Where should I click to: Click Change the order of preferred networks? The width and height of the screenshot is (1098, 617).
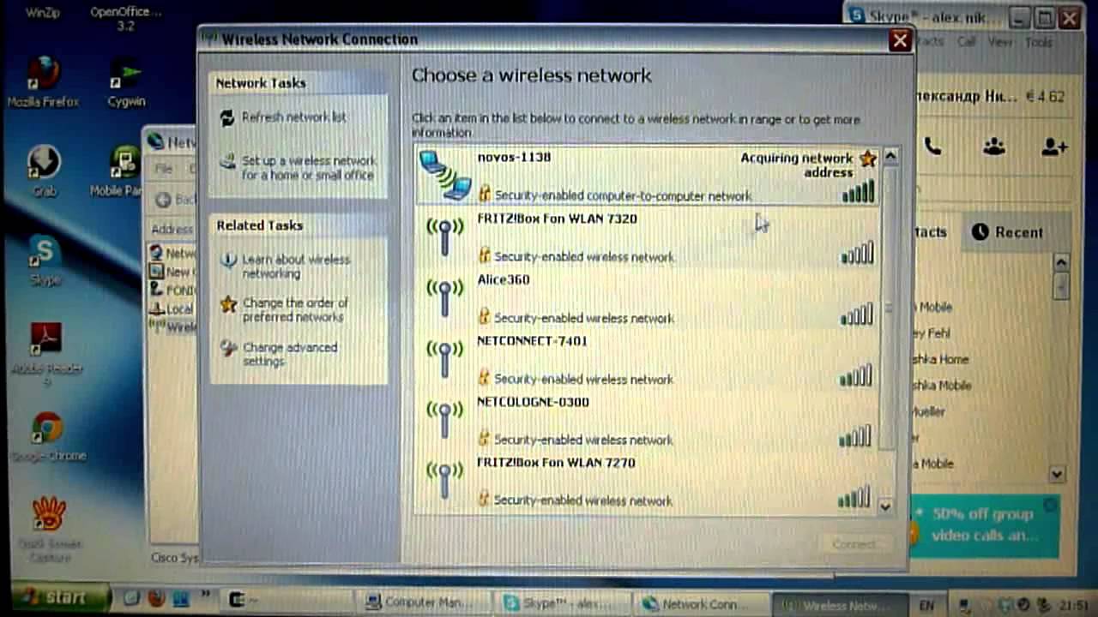[295, 310]
